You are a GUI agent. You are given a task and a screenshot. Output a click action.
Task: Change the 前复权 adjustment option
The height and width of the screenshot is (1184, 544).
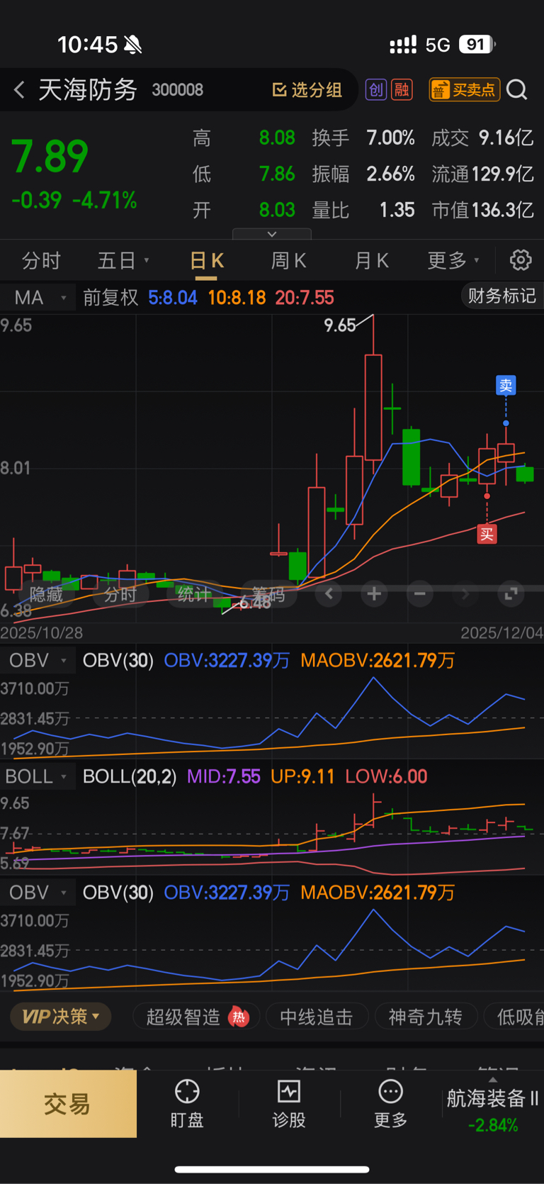click(110, 297)
